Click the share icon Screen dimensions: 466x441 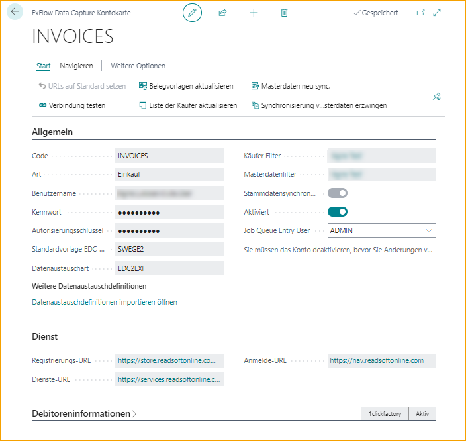coord(222,13)
